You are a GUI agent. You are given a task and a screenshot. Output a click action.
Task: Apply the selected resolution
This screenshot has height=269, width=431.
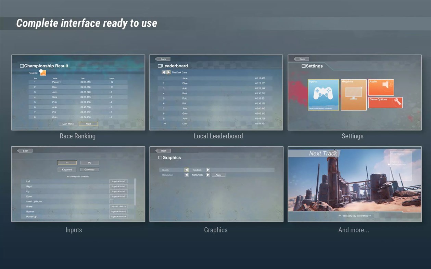[x=218, y=175]
